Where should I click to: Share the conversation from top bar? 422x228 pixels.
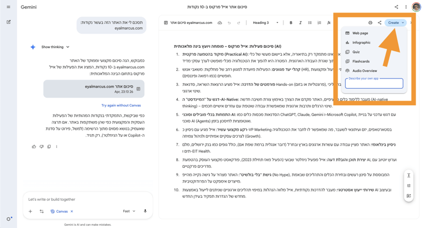click(396, 7)
